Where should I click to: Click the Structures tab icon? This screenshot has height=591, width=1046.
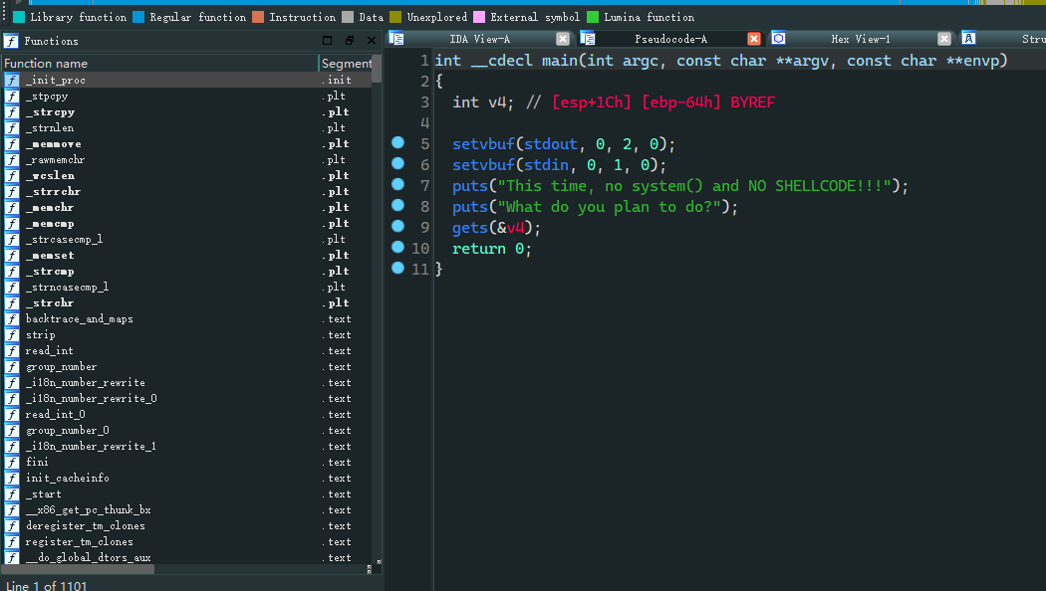pos(968,39)
